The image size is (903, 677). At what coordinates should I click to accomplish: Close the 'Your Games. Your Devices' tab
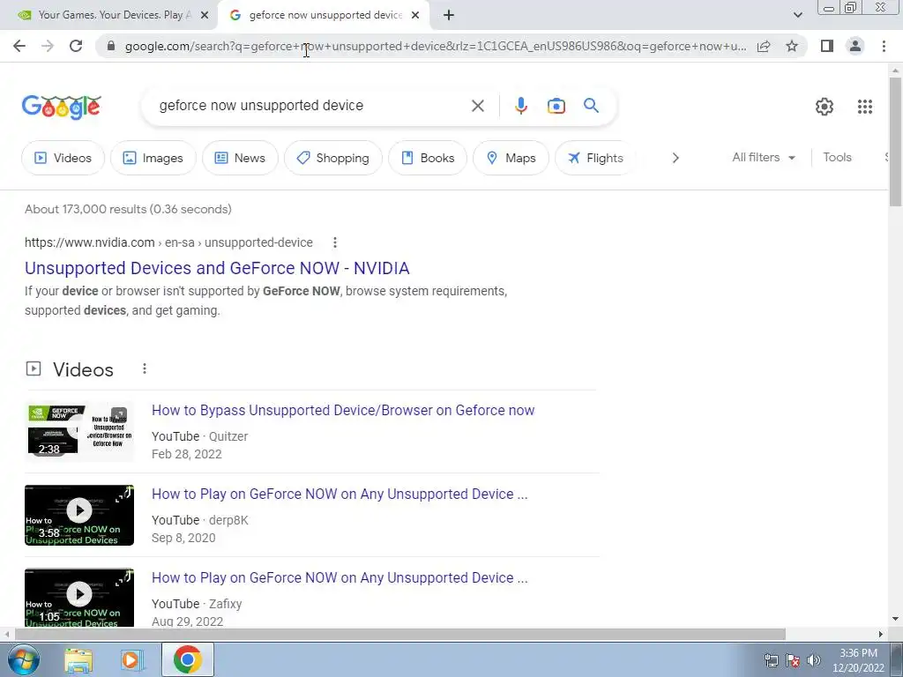coord(205,16)
